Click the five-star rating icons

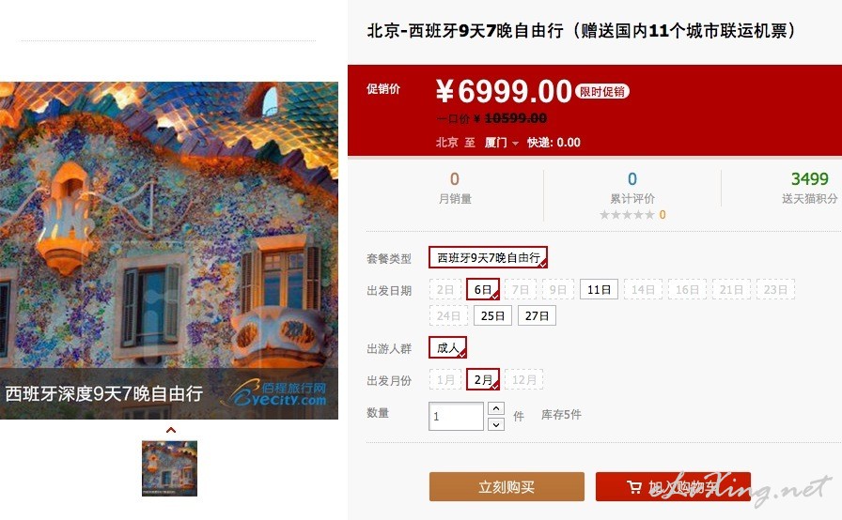pyautogui.click(x=627, y=215)
